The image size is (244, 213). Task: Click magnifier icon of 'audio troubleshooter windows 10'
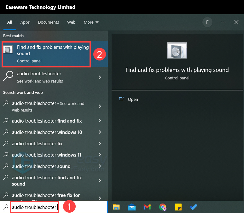tap(6, 132)
